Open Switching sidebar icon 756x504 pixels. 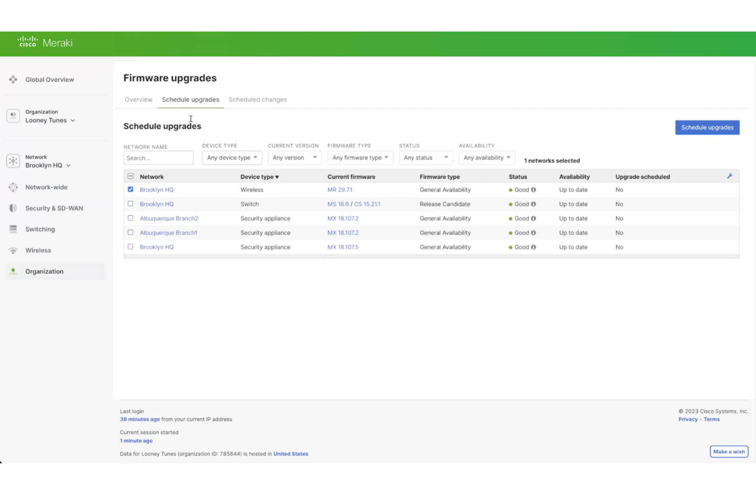pyautogui.click(x=13, y=229)
